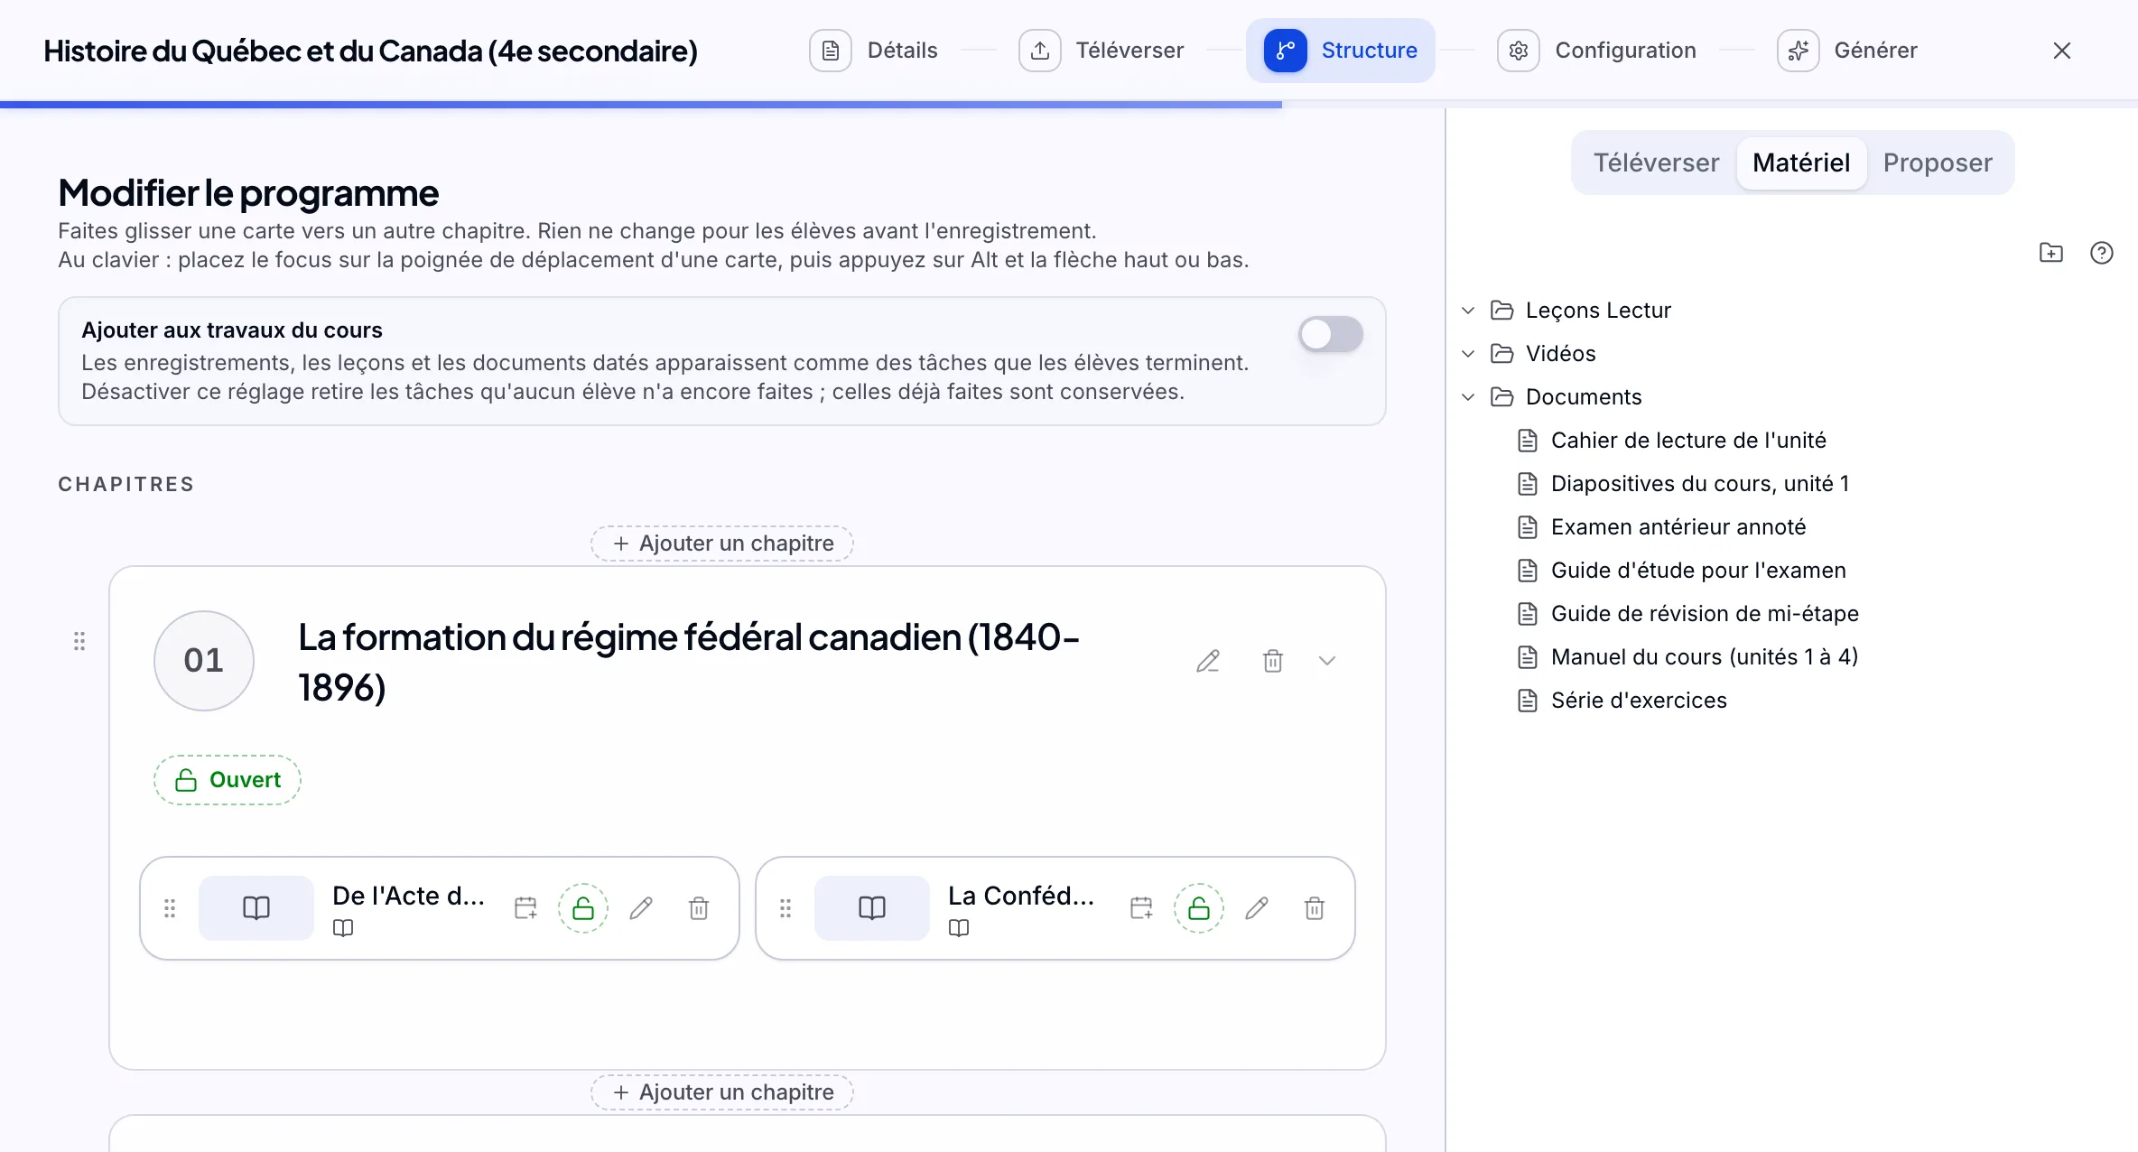Go to the Configuration step
This screenshot has width=2138, height=1152.
pyautogui.click(x=1596, y=51)
